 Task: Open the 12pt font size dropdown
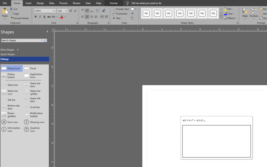pos(66,11)
